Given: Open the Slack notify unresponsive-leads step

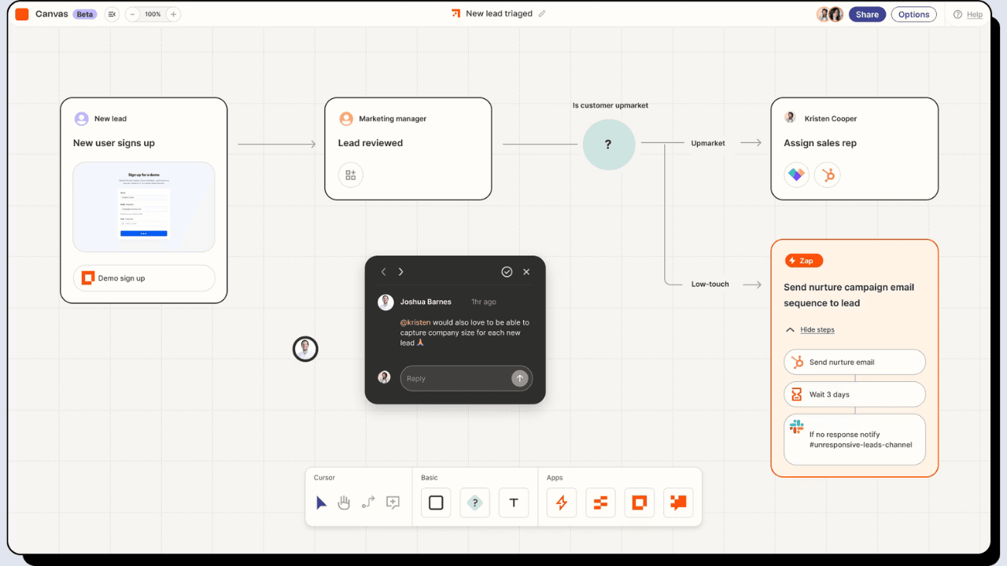Looking at the screenshot, I should tap(854, 439).
